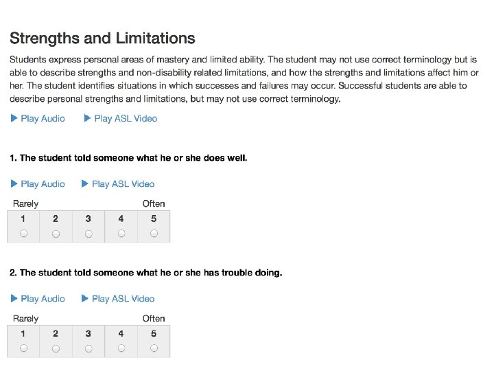
Task: Choose rating 4 for question 2
Action: (121, 348)
